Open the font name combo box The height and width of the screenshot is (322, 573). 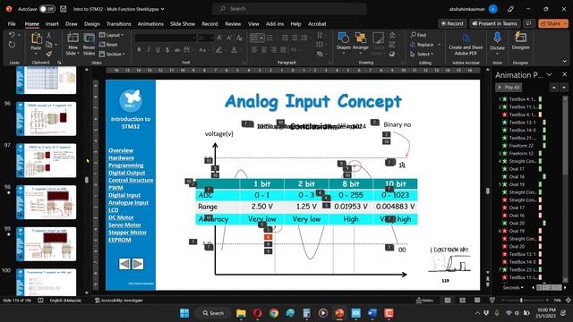[165, 38]
